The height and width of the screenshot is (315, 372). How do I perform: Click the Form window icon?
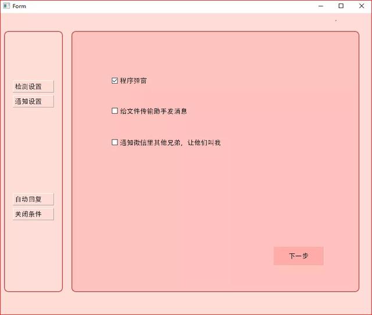pyautogui.click(x=6, y=6)
